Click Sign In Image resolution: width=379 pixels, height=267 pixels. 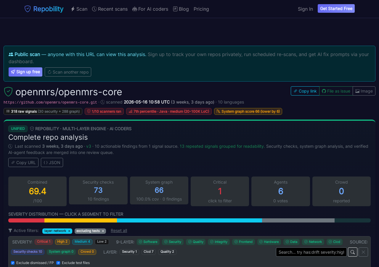[305, 9]
